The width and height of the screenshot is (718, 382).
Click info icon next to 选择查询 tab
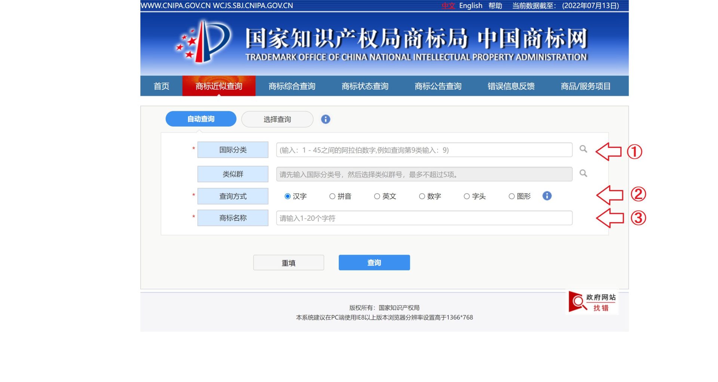click(325, 119)
